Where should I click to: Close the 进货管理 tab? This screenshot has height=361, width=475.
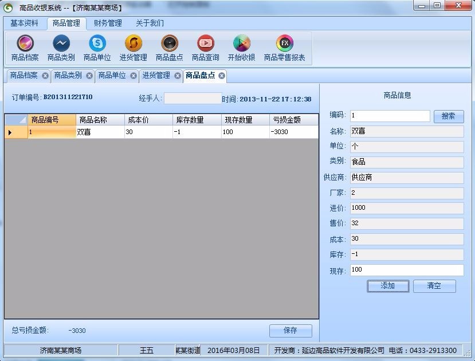177,75
